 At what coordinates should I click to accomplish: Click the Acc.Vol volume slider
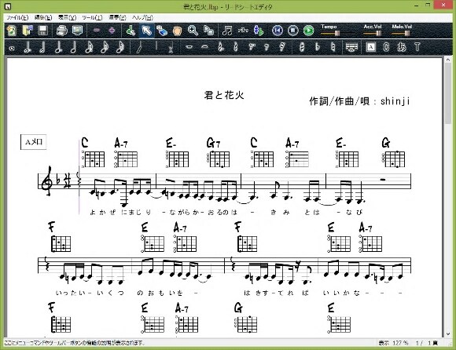click(x=372, y=34)
